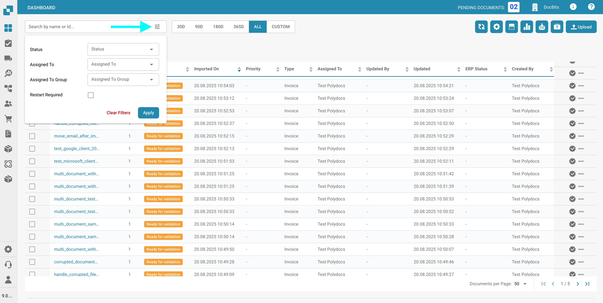Click the Apply filters button

click(x=148, y=113)
